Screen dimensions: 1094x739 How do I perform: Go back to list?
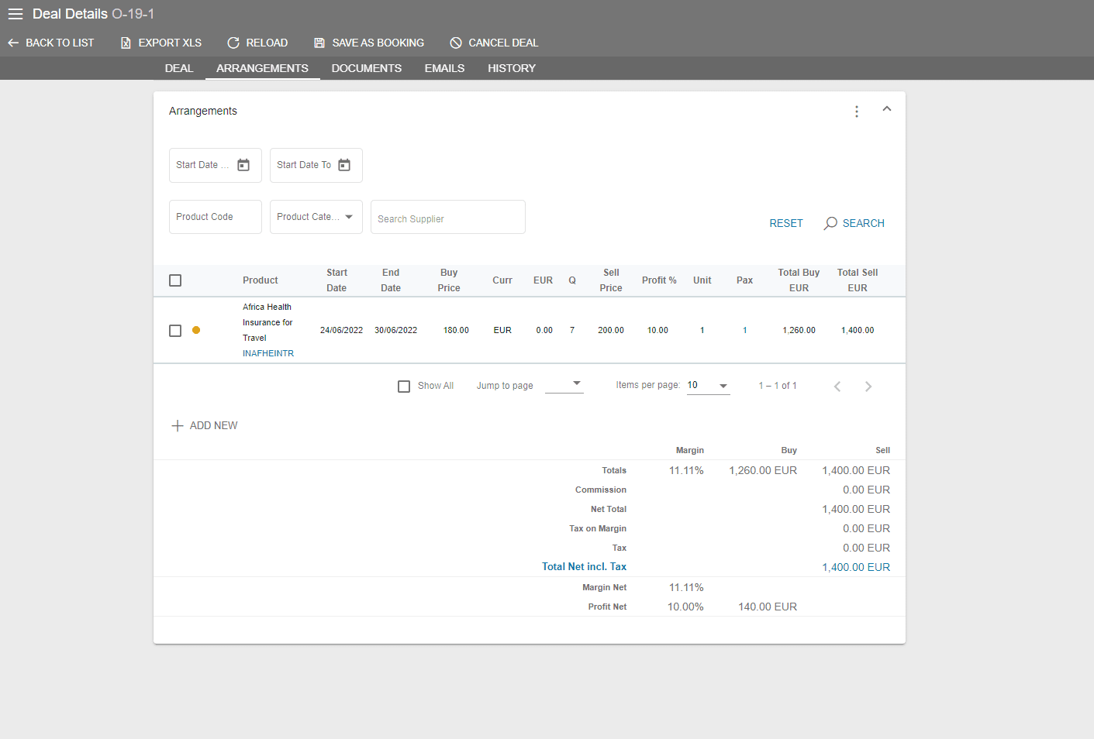click(x=51, y=43)
